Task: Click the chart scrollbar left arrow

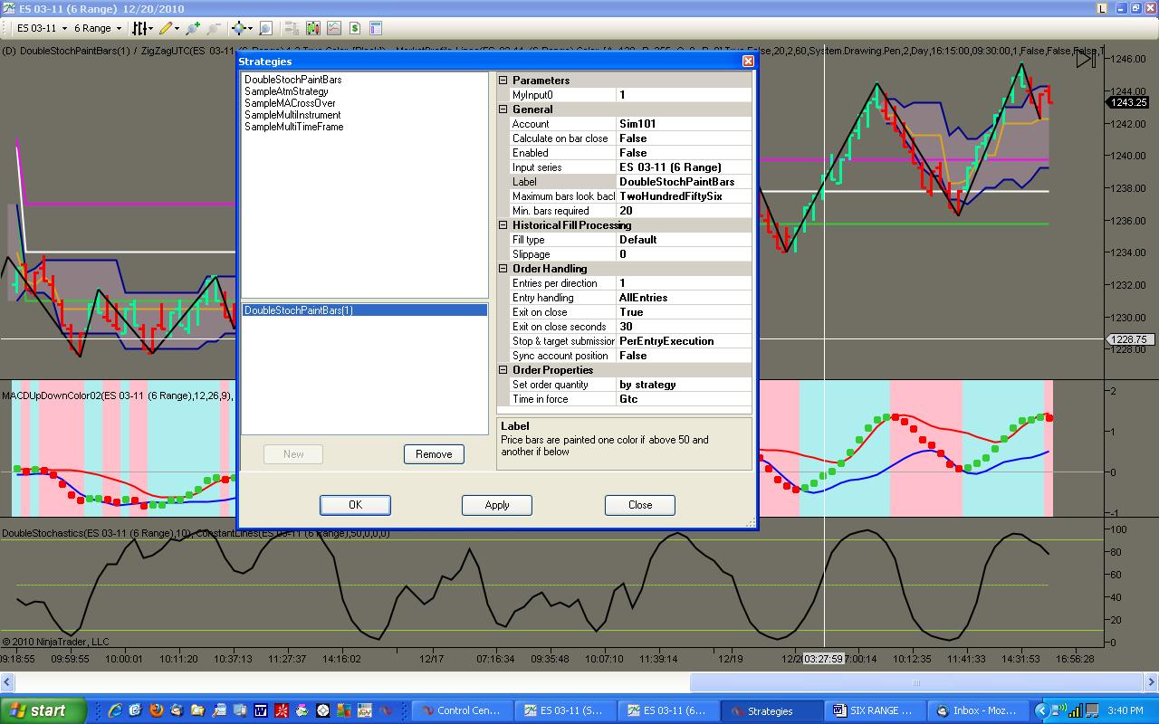Action: coord(7,682)
